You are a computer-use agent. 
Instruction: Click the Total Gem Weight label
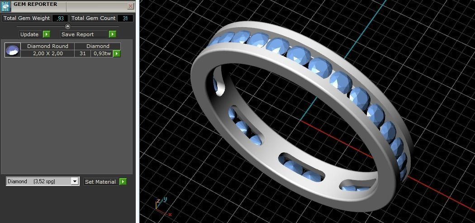[x=27, y=18]
